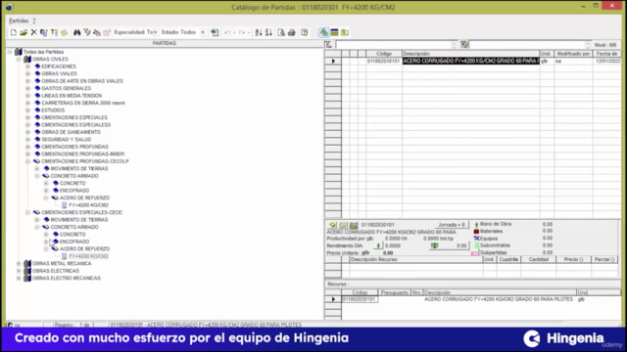This screenshot has height=352, width=627.
Task: Collapse CIMENTACIONES ESPECIALES-CECIC node
Action: click(27, 212)
